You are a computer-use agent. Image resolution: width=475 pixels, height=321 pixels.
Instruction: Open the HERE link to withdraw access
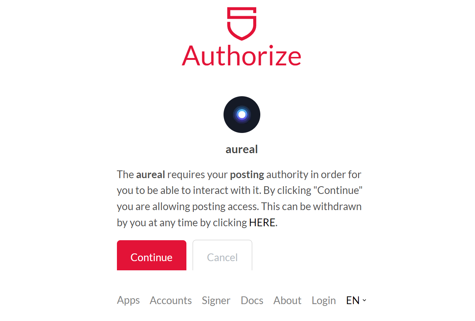point(262,223)
